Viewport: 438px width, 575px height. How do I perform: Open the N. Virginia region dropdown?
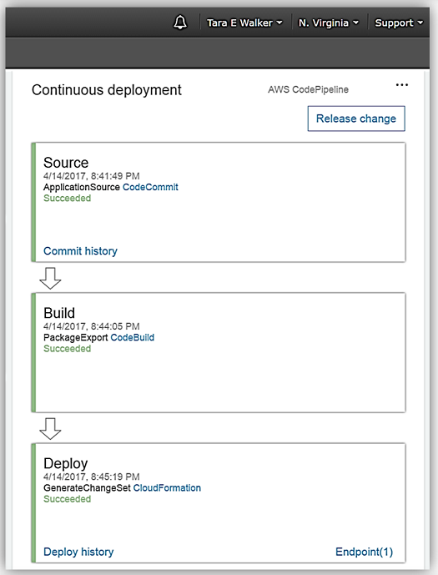pyautogui.click(x=329, y=23)
